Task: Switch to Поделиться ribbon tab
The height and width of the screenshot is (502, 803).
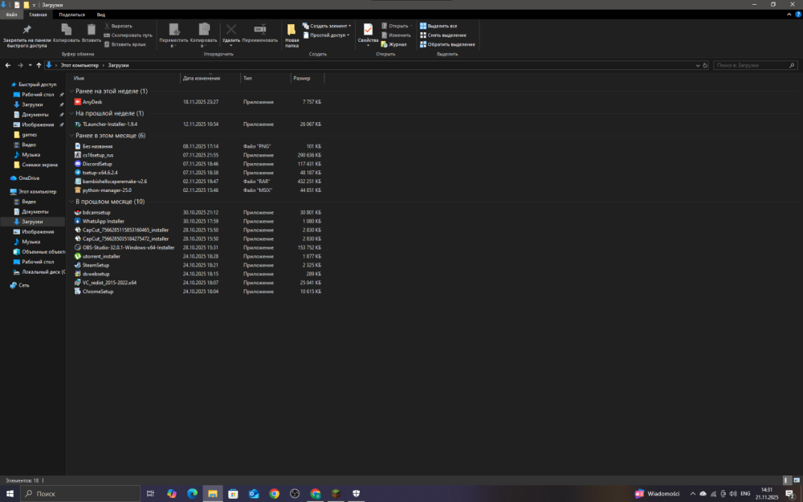Action: click(x=71, y=14)
